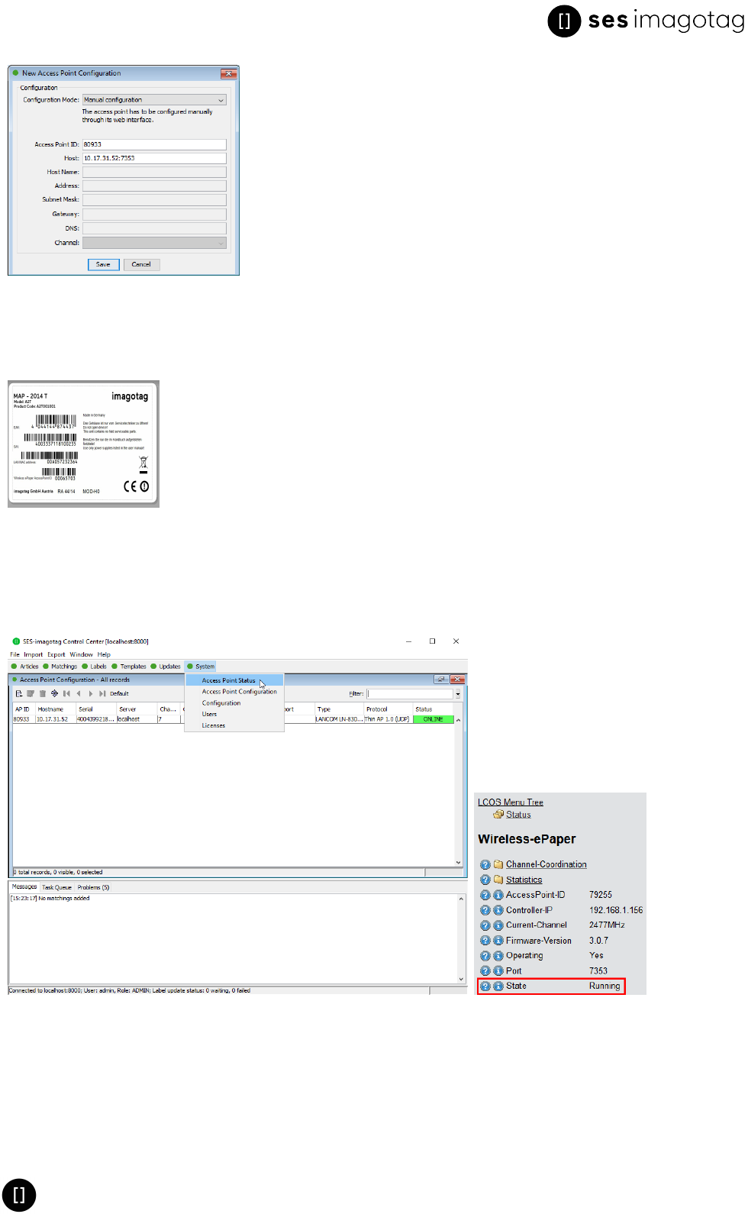748x1214 pixels.
Task: Click the info icon for Controller-IP
Action: [x=498, y=910]
